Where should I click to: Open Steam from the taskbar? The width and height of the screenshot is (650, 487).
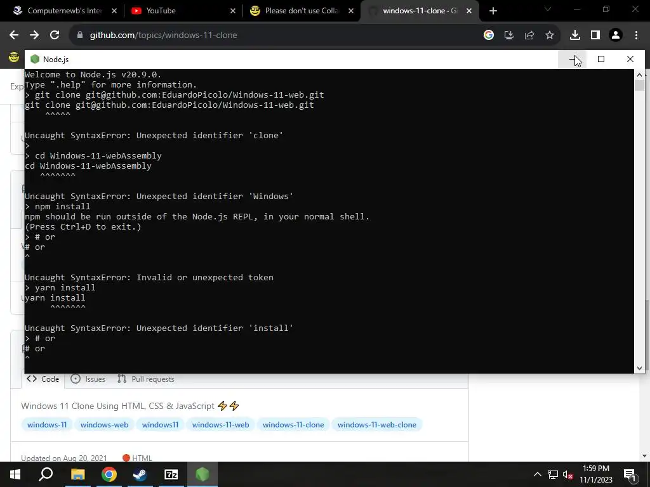pos(140,474)
